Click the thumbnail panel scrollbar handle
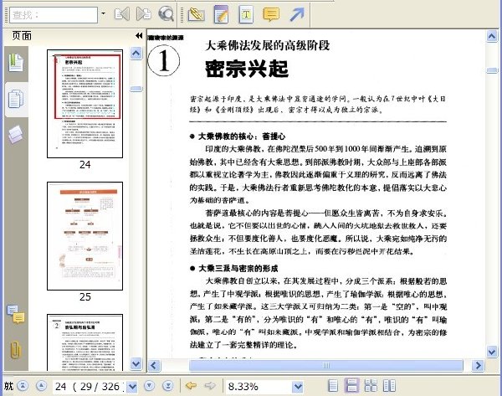 136,89
